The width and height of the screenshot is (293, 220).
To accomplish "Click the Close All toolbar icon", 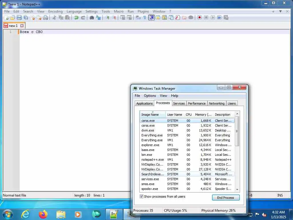I will coord(39,17).
